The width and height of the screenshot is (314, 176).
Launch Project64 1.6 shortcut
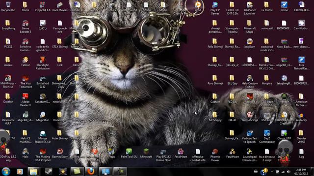point(43,6)
